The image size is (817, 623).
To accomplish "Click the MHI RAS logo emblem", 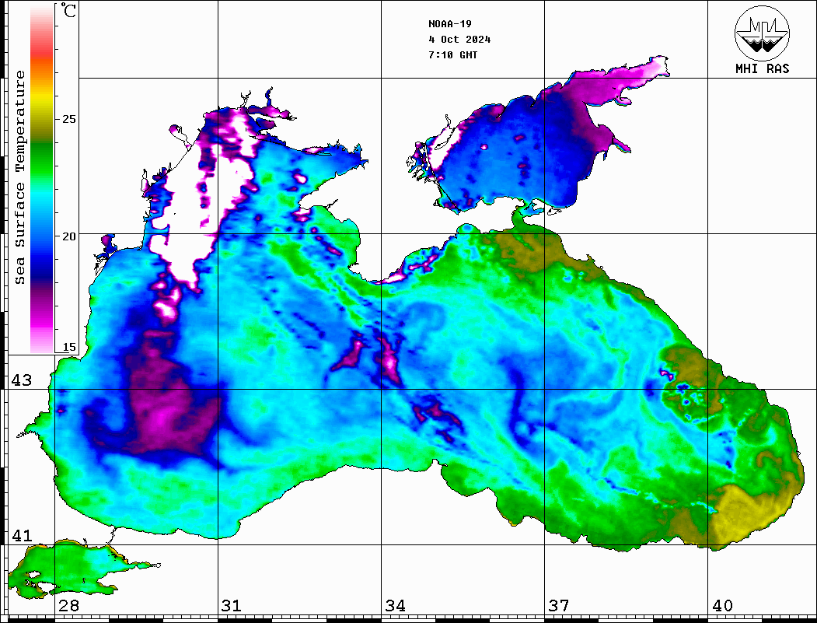I will coord(762,33).
